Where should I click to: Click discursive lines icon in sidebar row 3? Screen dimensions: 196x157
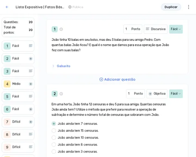31,71
